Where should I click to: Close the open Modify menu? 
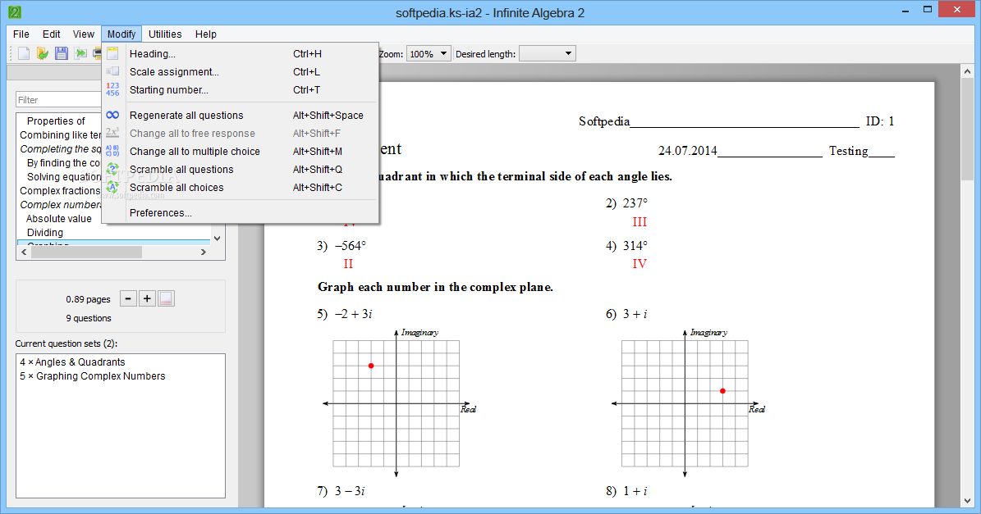[121, 34]
